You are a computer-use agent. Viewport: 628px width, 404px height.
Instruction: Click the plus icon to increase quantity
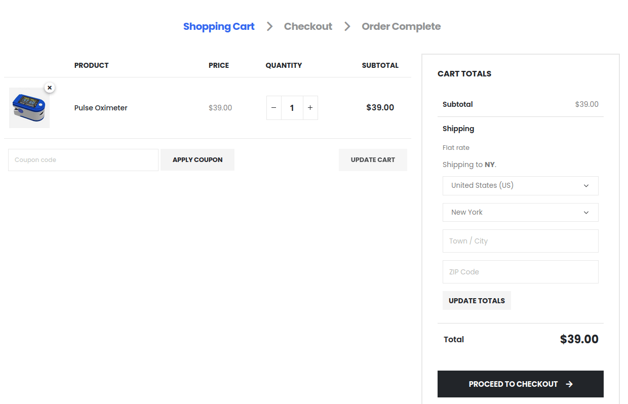pyautogui.click(x=310, y=107)
